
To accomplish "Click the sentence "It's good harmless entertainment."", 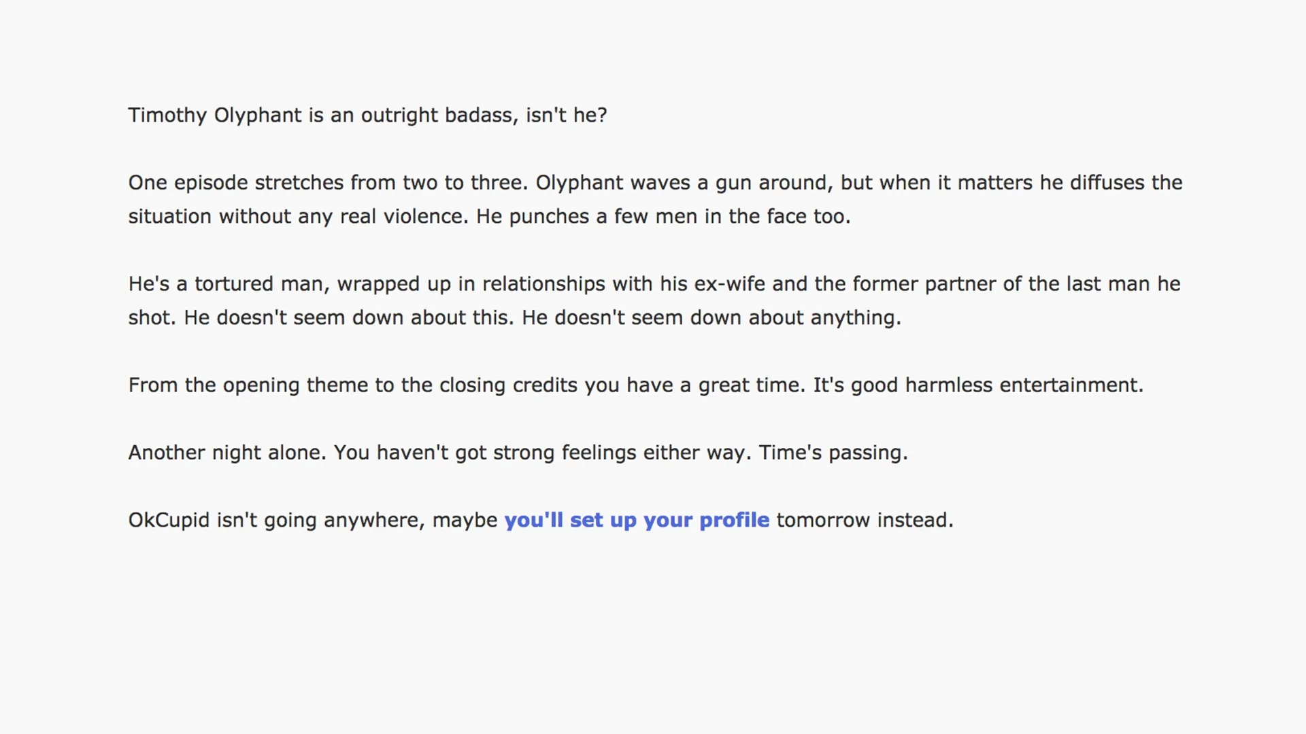I will pos(978,385).
